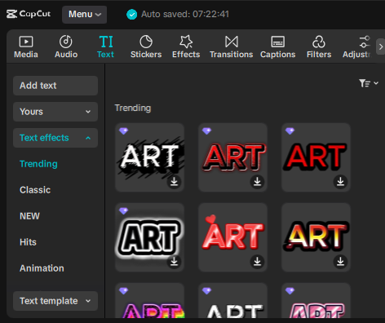
Task: Click Pro diamond on bottom white ART
Action: (206, 291)
